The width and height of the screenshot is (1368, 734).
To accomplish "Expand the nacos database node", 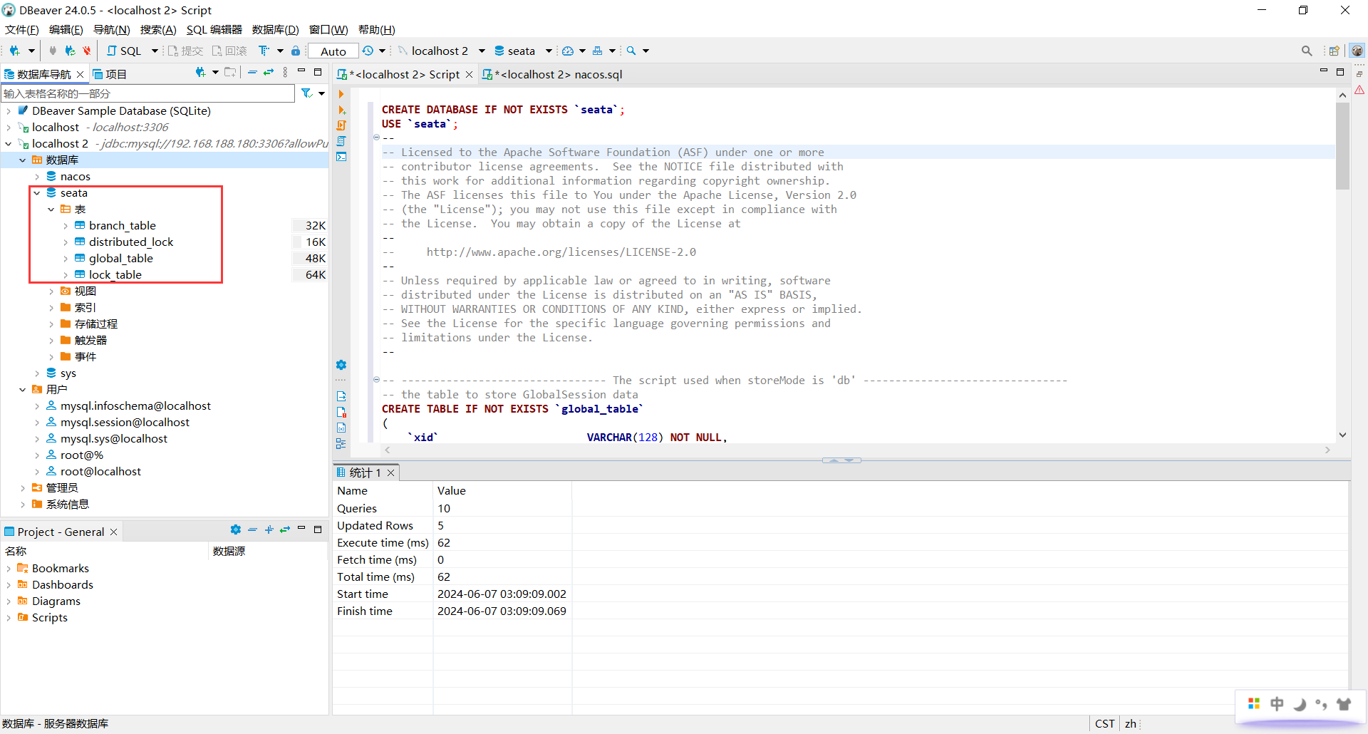I will [37, 176].
